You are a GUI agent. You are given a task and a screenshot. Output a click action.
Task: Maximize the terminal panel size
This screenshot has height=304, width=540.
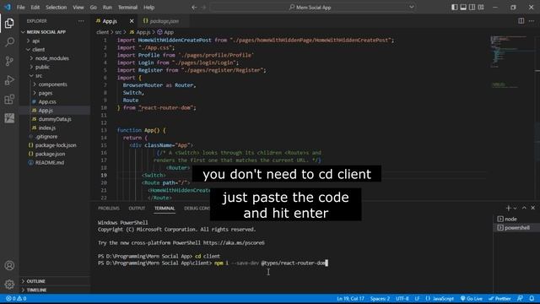[x=524, y=208]
